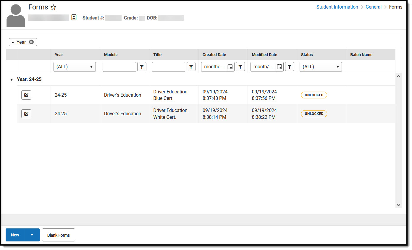412x250 pixels.
Task: Collapse the Year: 24-25 group
Action: pos(12,80)
